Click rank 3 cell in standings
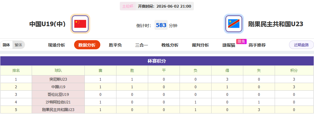 (x=16, y=94)
